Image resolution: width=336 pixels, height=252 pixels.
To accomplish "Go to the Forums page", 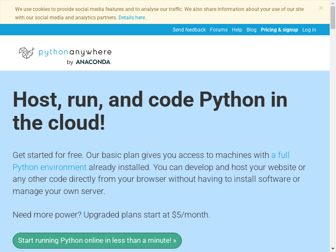I will tap(218, 30).
